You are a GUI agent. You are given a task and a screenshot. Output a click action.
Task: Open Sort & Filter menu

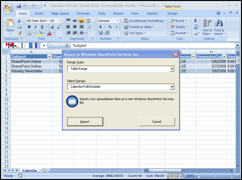(207, 27)
